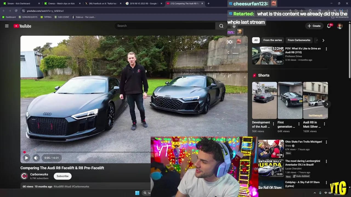Screen dimensions: 351x197
Task: Open Carbonwurks channel avatar
Action: pos(24,176)
